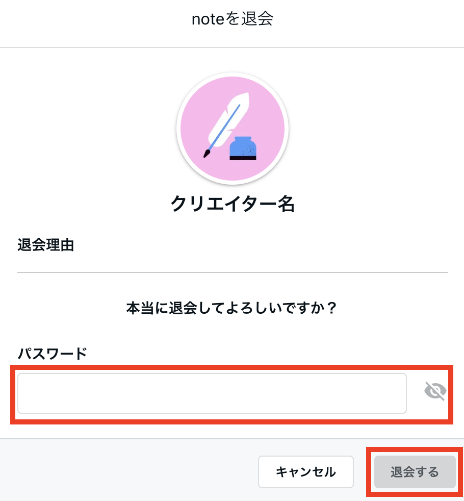Click the dark base of the ink bottle
Image resolution: width=464 pixels, height=501 pixels.
pos(243,158)
